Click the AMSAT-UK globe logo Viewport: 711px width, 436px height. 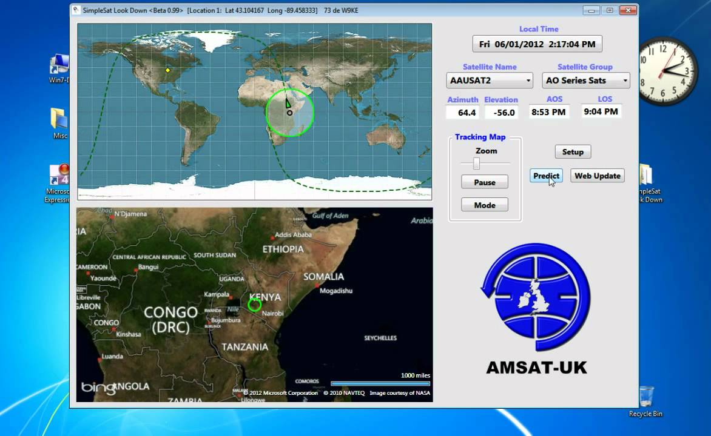pyautogui.click(x=536, y=297)
